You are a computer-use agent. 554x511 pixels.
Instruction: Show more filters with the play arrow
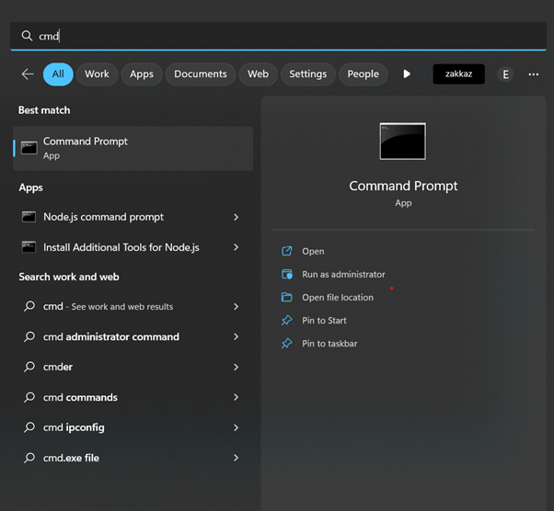[x=407, y=74]
